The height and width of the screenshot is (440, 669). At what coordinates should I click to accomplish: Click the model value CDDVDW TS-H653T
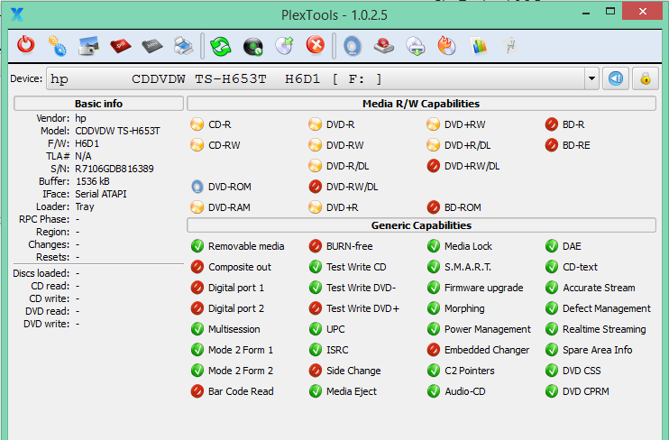point(118,131)
